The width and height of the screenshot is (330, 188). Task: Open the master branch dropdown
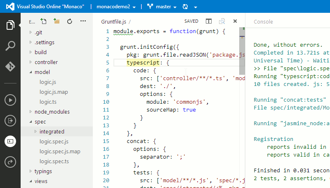tap(166, 7)
